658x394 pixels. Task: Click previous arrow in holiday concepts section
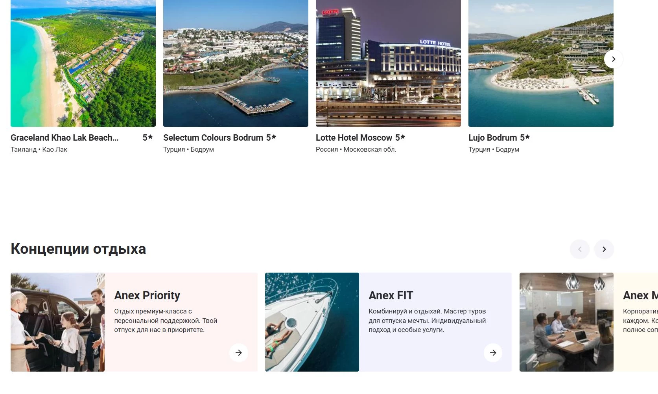[x=579, y=249]
